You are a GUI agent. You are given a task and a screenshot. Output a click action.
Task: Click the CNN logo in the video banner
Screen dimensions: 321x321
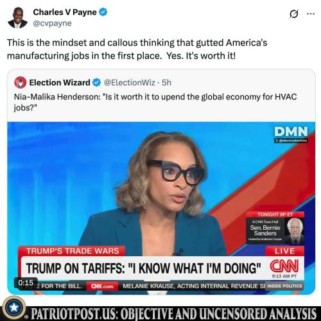tap(284, 266)
